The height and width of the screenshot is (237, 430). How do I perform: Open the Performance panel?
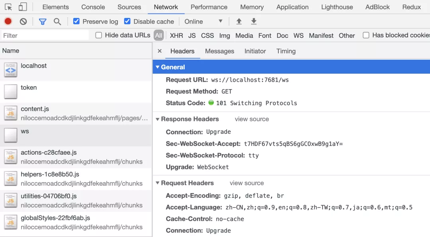(x=209, y=7)
